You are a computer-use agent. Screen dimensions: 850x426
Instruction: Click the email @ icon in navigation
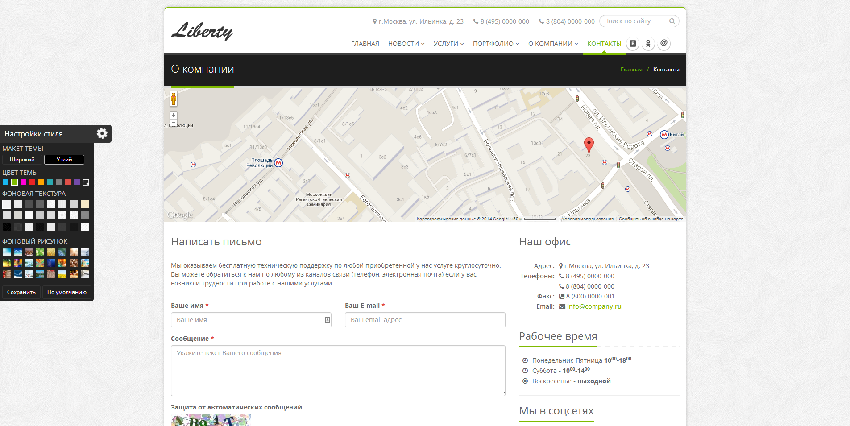point(664,43)
